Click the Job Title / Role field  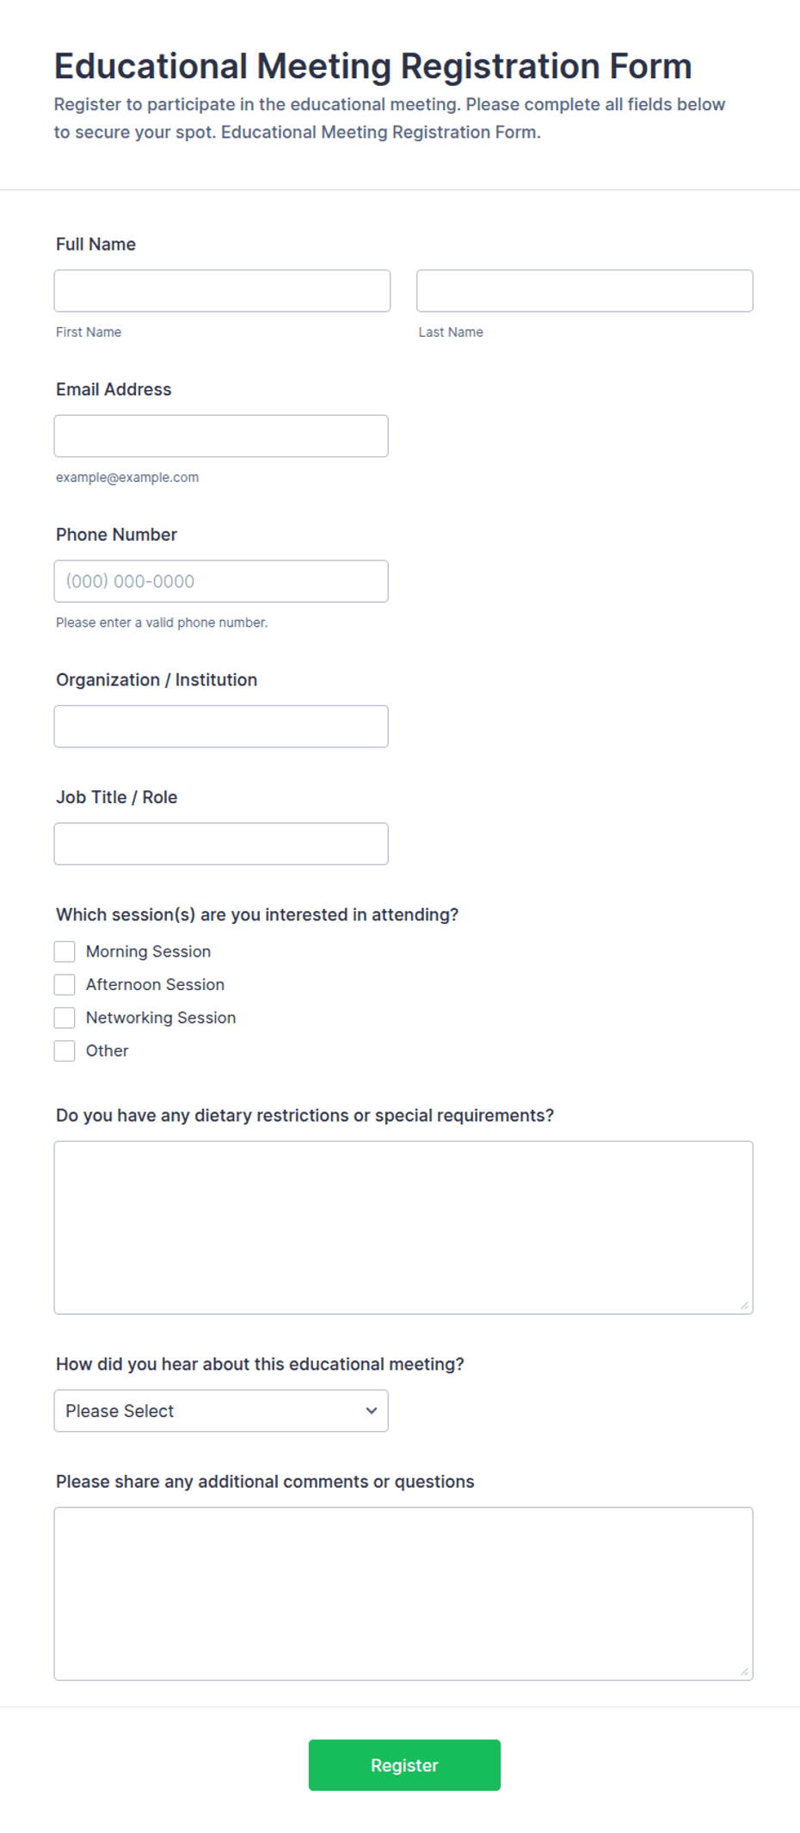point(221,844)
